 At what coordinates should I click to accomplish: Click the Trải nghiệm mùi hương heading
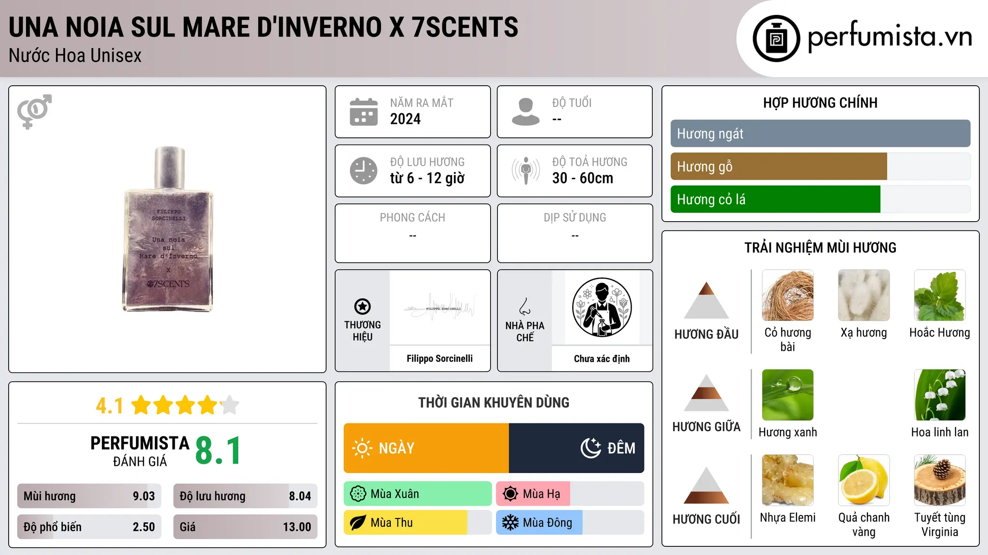[820, 248]
